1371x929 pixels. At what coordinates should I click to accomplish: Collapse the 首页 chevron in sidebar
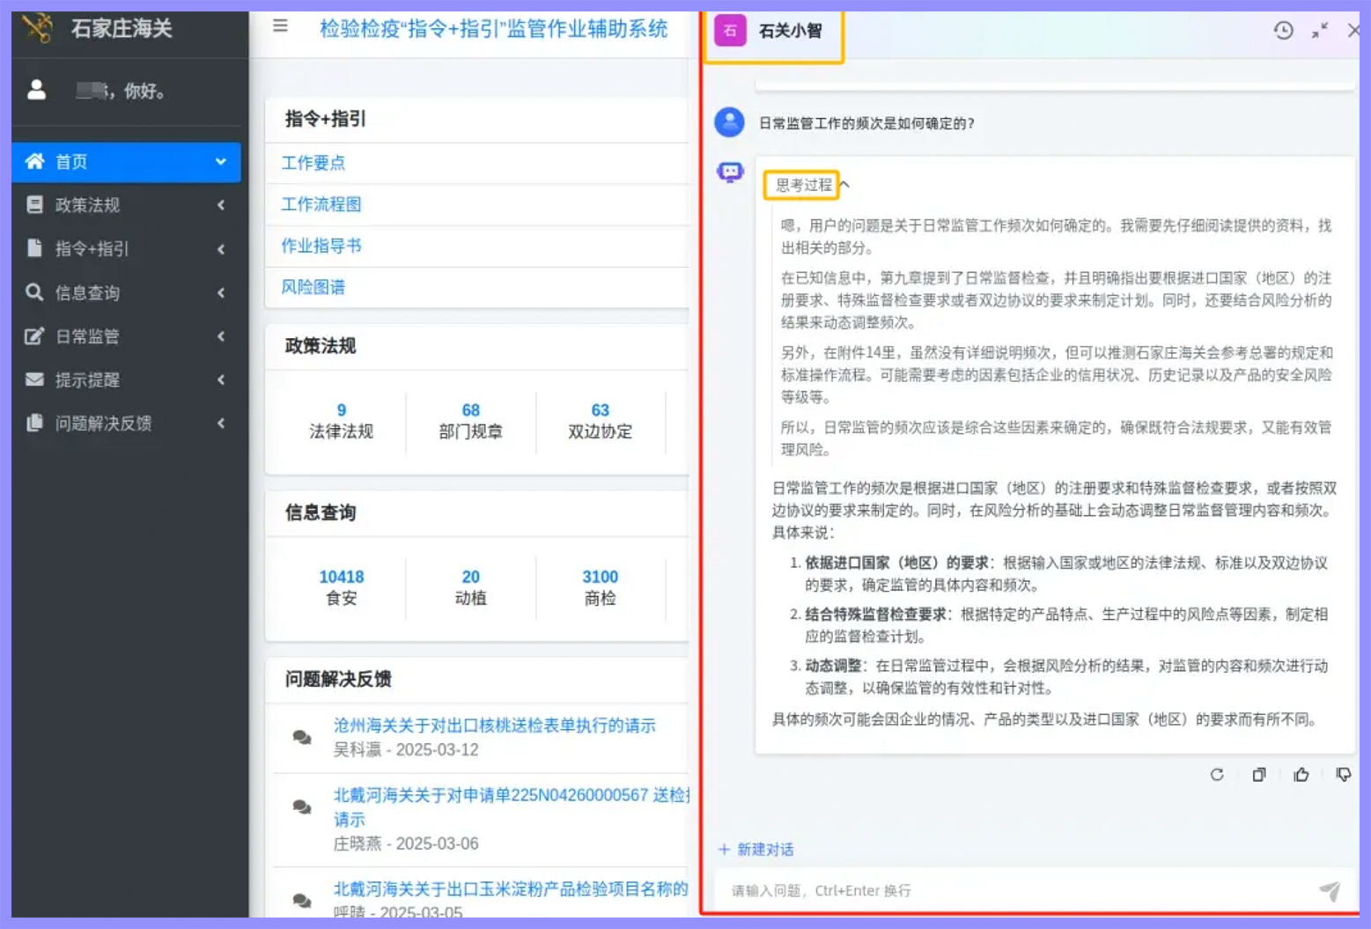tap(219, 161)
